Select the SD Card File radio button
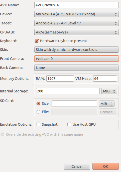The width and height of the screenshot is (121, 172). [38, 112]
